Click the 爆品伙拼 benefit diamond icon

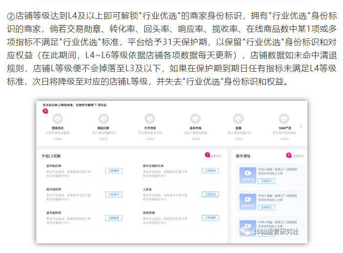point(103,118)
